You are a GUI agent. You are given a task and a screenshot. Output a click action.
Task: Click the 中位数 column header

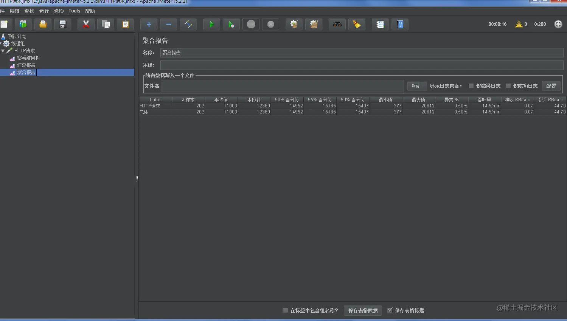(254, 100)
